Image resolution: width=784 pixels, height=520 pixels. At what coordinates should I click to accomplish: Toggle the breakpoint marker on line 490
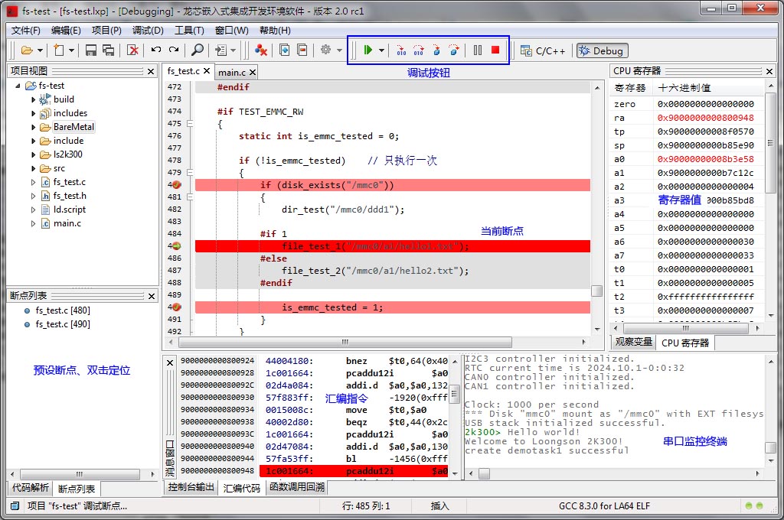point(175,307)
